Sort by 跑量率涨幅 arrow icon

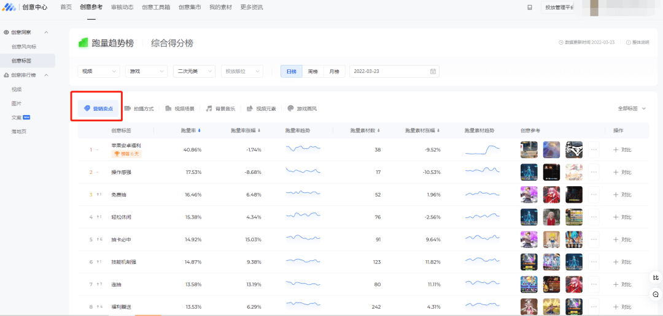[259, 131]
